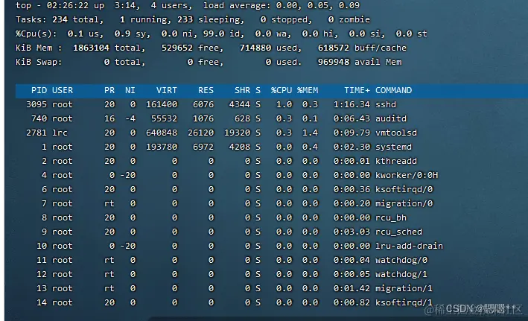Click the rcu_sched command name

pos(398,232)
